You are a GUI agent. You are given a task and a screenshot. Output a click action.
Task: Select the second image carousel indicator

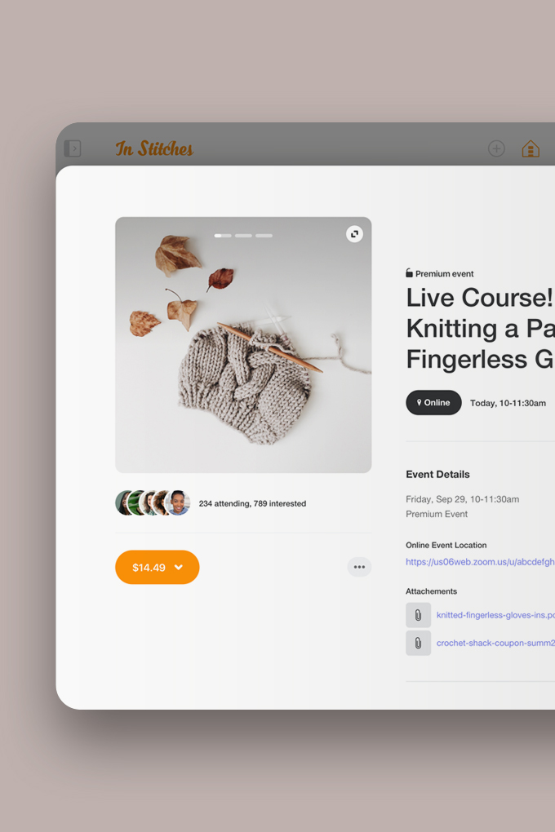pyautogui.click(x=243, y=236)
